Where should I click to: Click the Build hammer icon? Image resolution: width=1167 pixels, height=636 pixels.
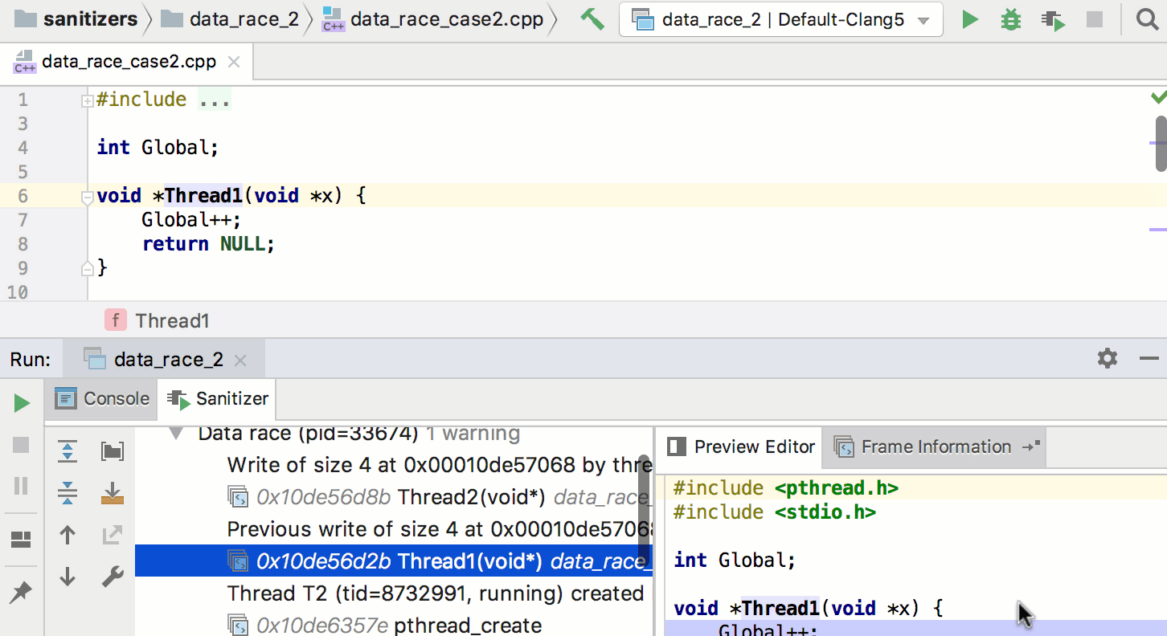coord(592,19)
